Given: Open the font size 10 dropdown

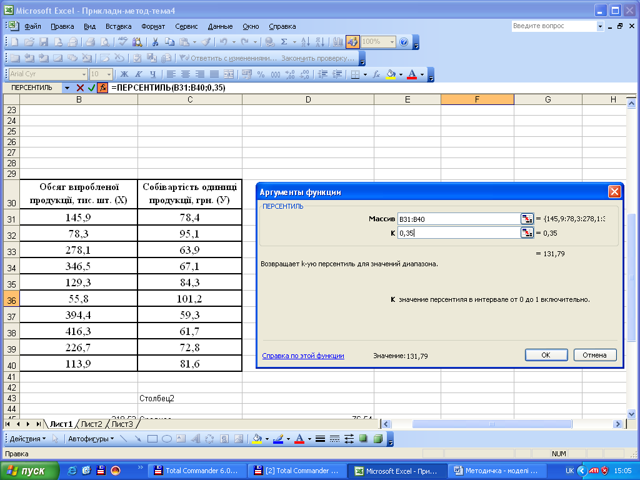Looking at the screenshot, I should coord(109,74).
